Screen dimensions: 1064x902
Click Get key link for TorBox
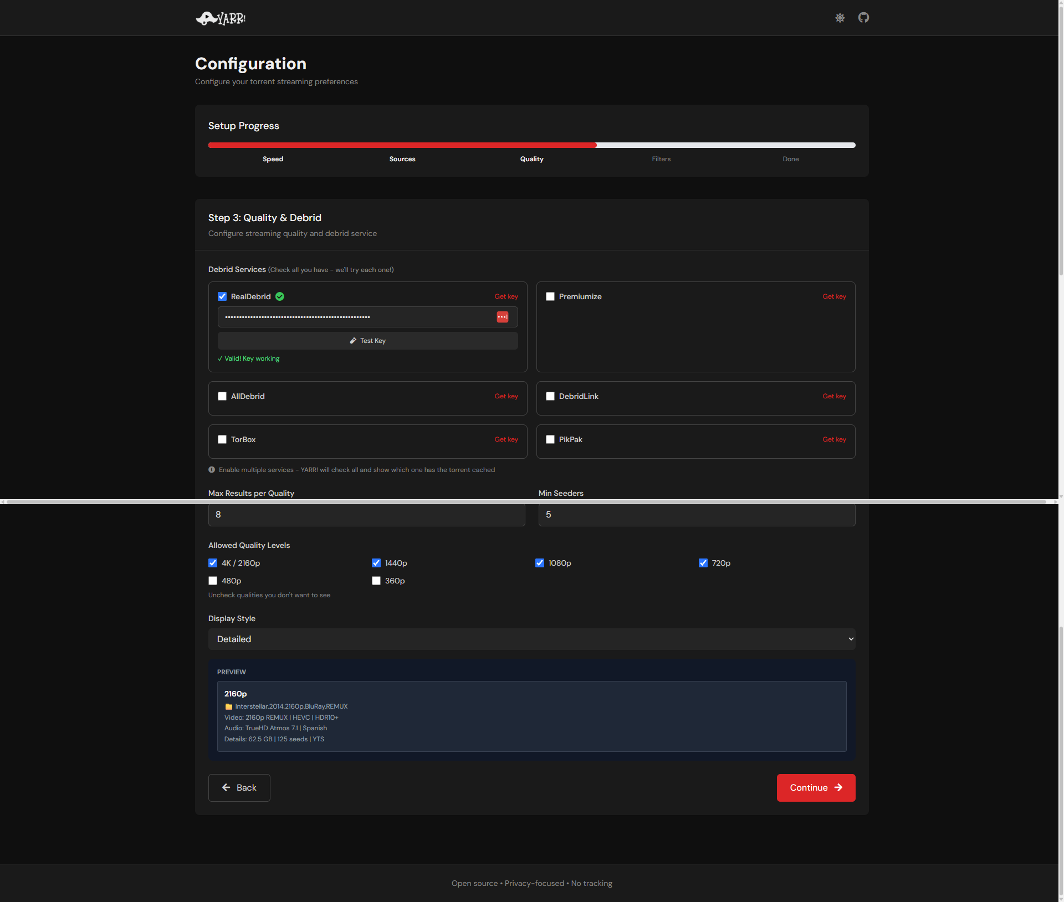point(506,439)
